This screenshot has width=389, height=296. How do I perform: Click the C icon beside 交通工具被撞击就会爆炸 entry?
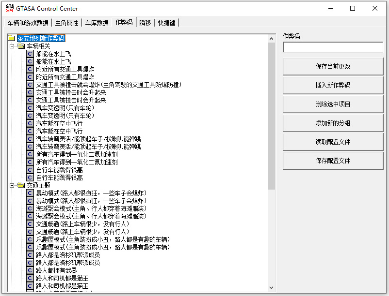(30, 85)
